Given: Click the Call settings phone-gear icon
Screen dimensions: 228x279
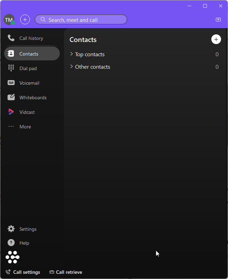Looking at the screenshot, I should pos(8,272).
